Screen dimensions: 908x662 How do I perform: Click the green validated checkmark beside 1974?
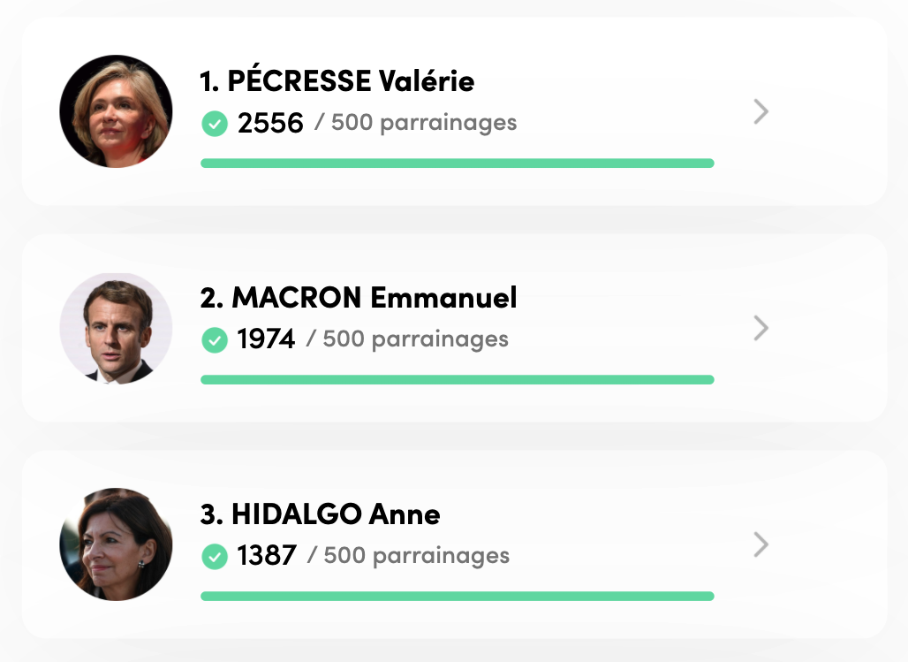tap(214, 339)
